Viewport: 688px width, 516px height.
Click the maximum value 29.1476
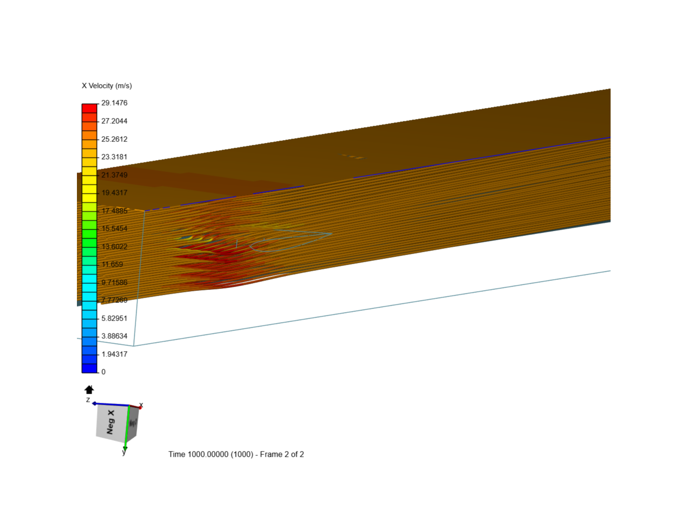[x=114, y=103]
